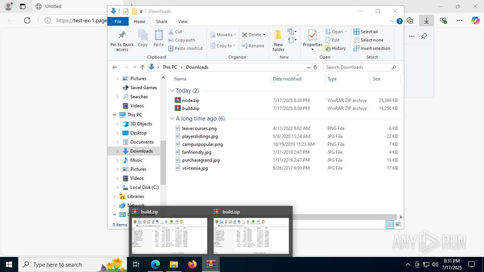
Task: Sort by Size column header
Action: click(x=385, y=79)
